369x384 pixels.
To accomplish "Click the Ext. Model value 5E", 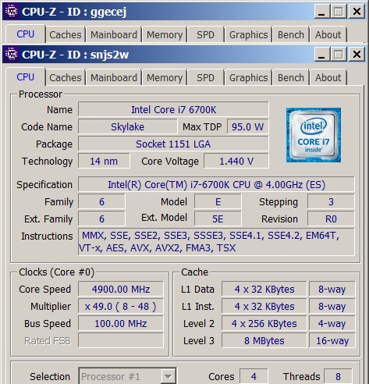I will click(218, 219).
